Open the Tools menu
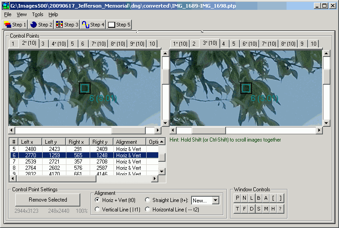339x228 pixels. (38, 14)
